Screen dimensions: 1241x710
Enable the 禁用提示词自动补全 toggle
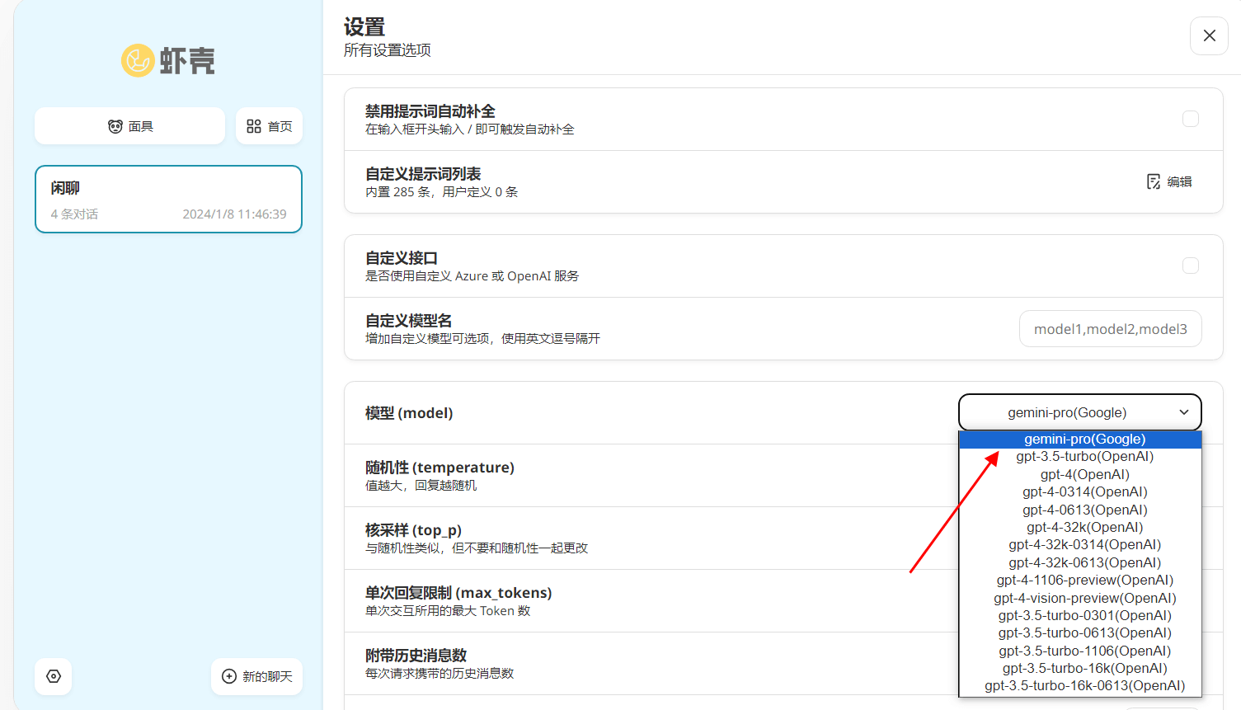(x=1190, y=118)
